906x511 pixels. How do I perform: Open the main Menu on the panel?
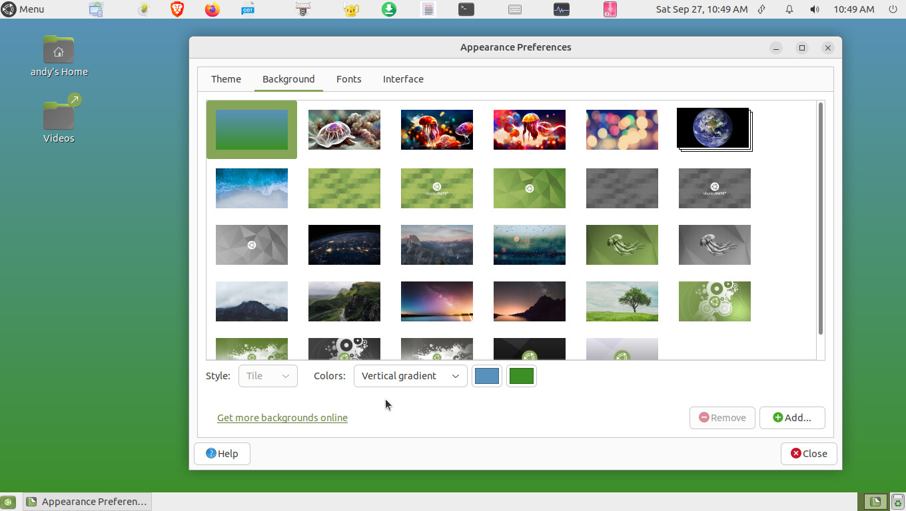pos(23,9)
